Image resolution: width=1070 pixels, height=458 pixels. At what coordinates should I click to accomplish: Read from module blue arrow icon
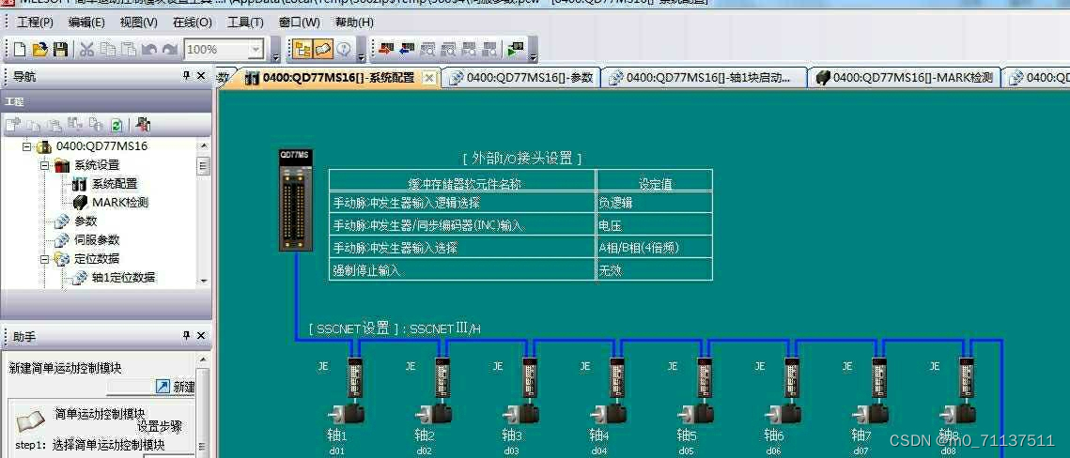(x=408, y=49)
